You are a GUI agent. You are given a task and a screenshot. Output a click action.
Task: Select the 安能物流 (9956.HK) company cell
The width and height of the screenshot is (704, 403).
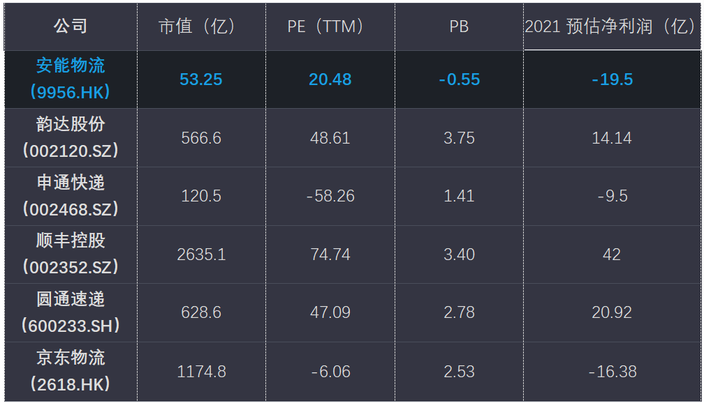(71, 79)
